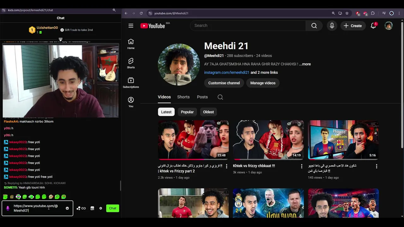404x227 pixels.
Task: Start voice search with the microphone icon
Action: coord(332,26)
